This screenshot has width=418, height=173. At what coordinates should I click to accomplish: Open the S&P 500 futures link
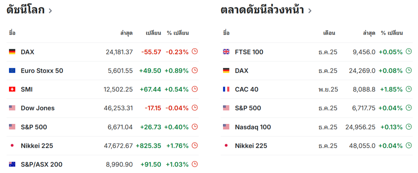point(248,108)
